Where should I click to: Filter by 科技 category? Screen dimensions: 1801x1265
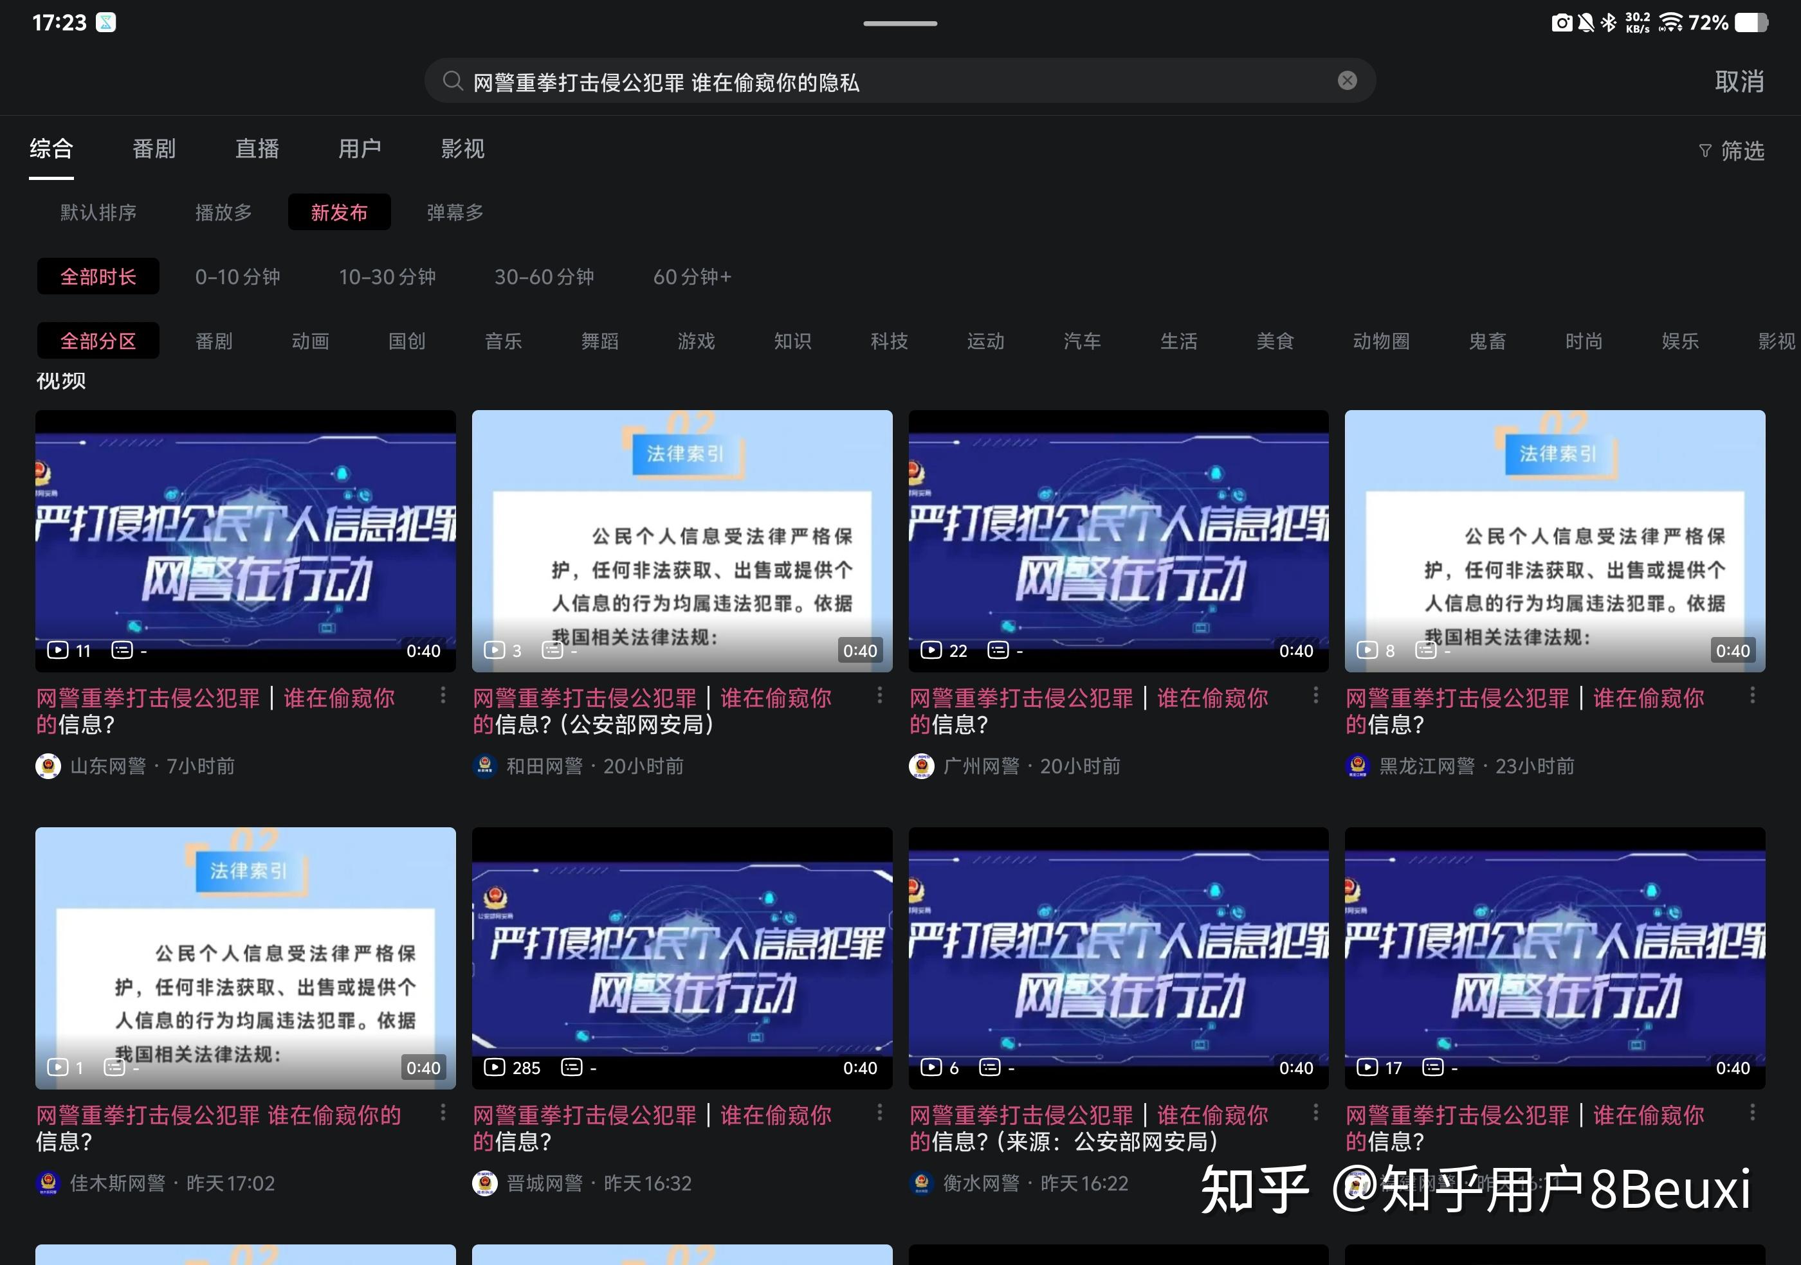[x=890, y=341]
